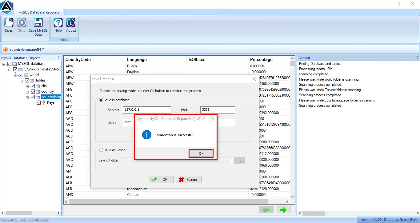Toggle countrylanguage table checkbox
The image size is (420, 223).
click(x=33, y=97)
